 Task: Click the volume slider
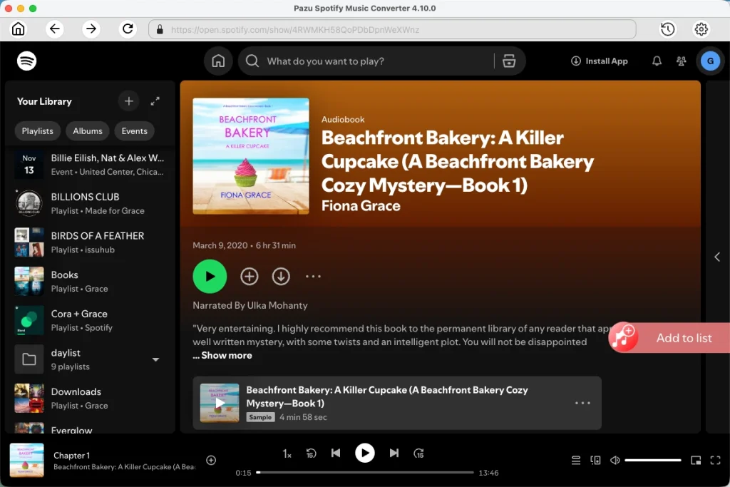tap(653, 460)
